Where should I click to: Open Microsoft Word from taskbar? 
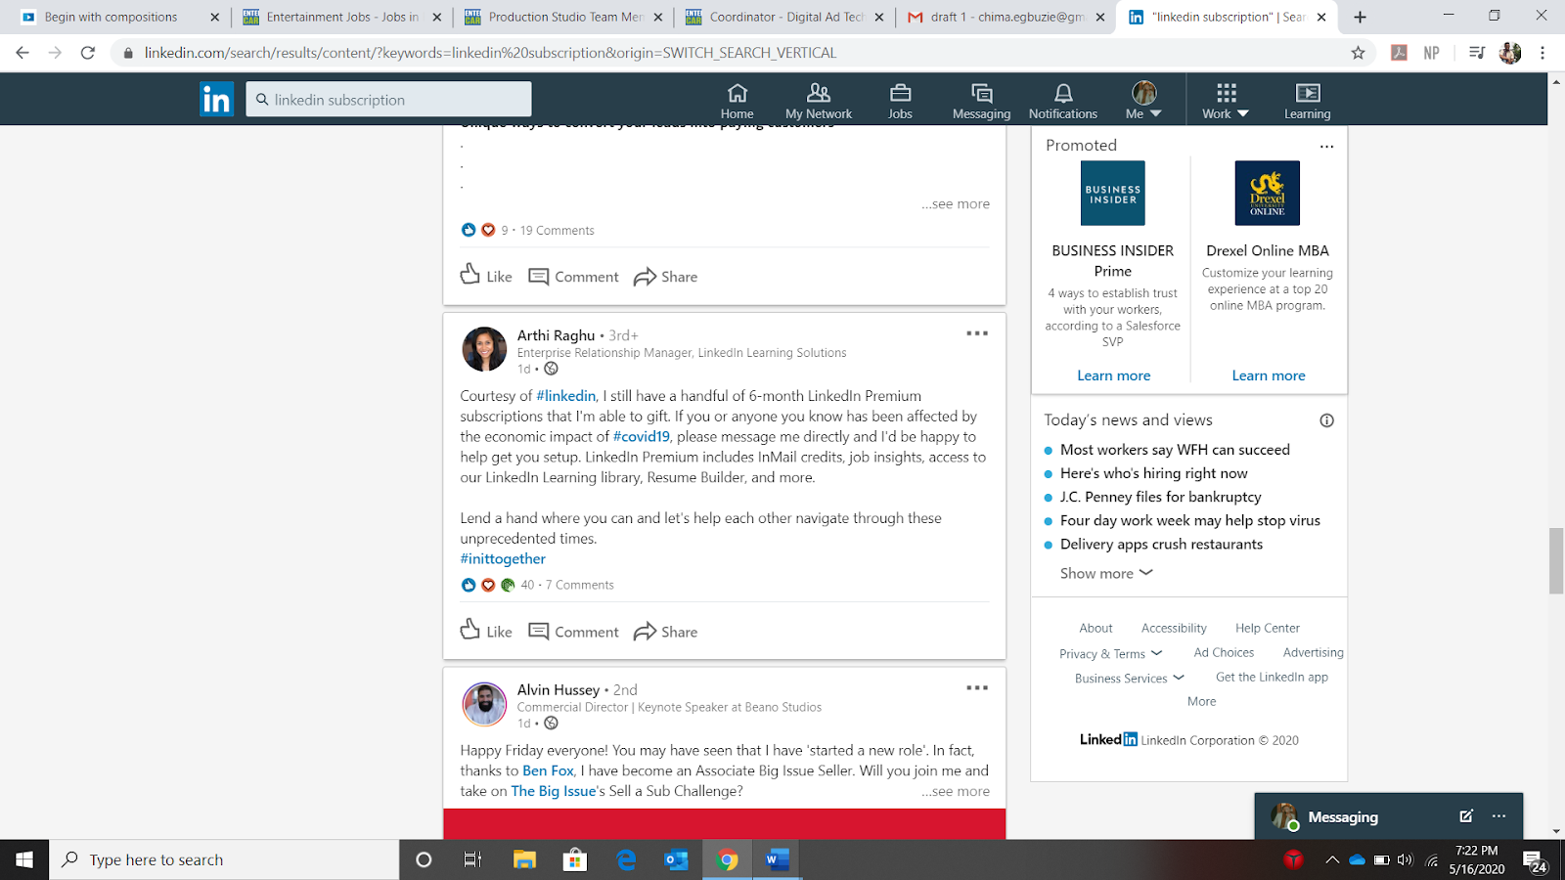778,859
